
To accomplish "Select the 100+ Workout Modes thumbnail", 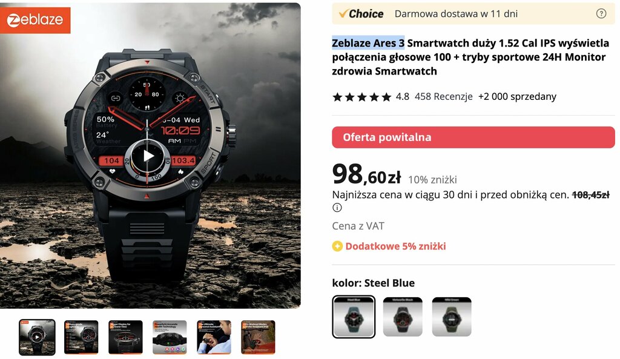I will click(x=258, y=337).
